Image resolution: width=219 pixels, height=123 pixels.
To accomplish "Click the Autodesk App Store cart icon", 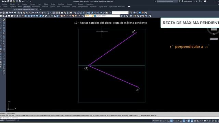I will pos(197,1).
